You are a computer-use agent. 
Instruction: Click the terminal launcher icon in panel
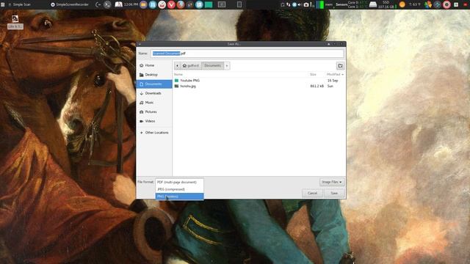click(x=107, y=4)
